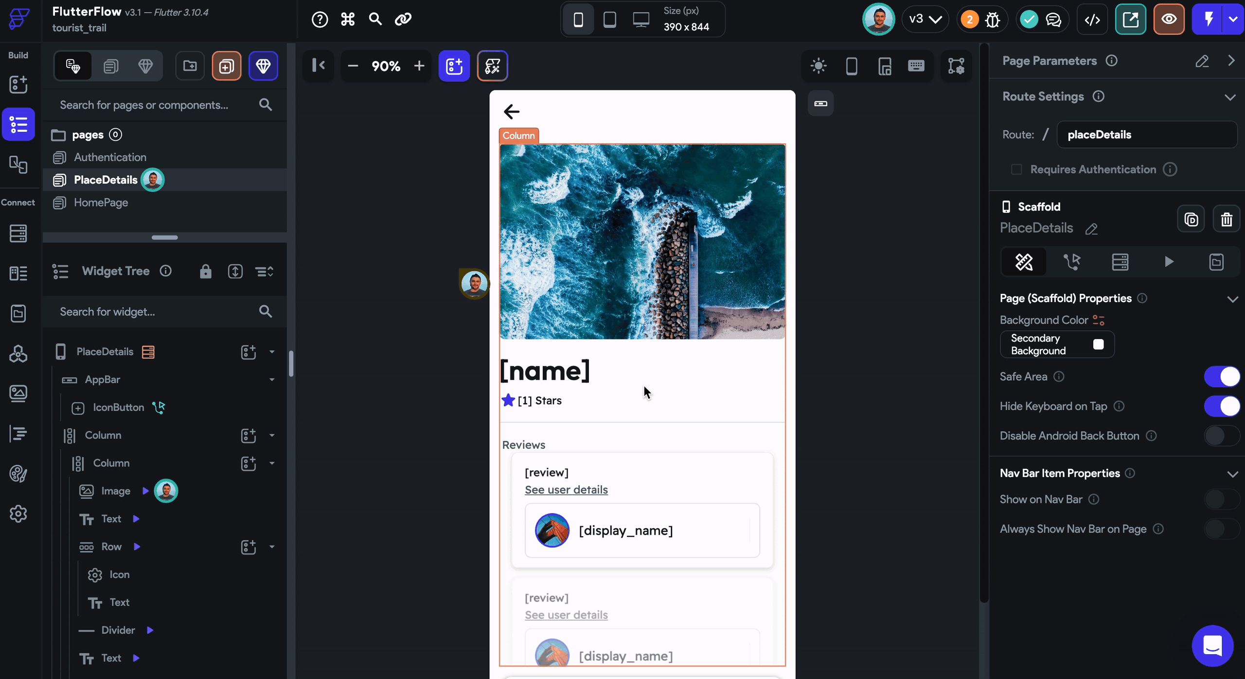Switch to the Backend Query tab
Image resolution: width=1245 pixels, height=679 pixels.
[x=1120, y=262]
